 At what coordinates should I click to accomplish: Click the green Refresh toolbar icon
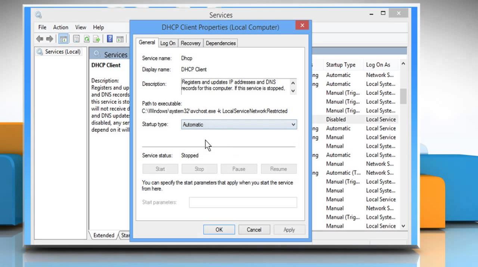(87, 39)
